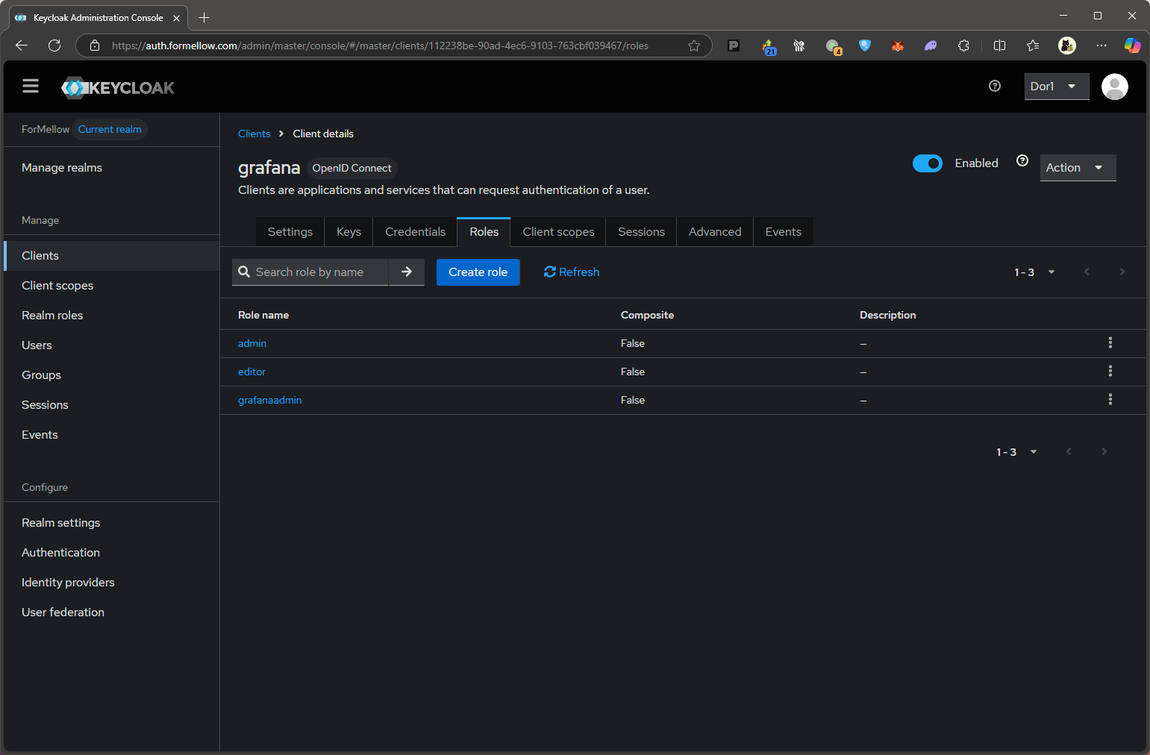Open a new browser tab
This screenshot has width=1150, height=755.
pyautogui.click(x=204, y=17)
